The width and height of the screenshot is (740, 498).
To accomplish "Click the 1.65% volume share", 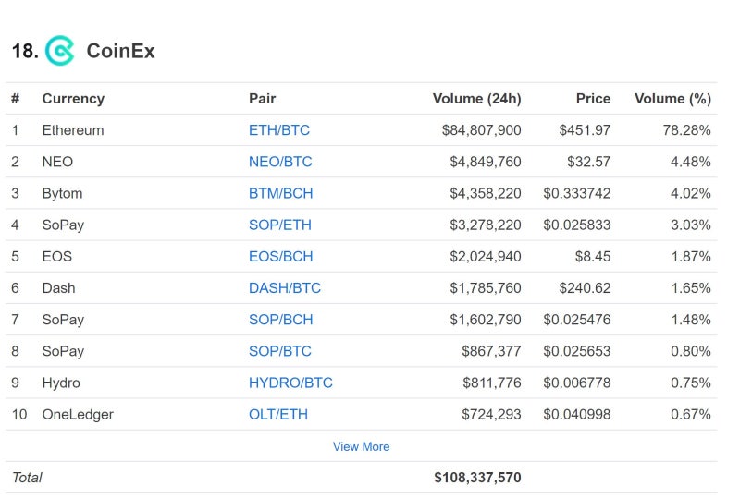I will [x=691, y=288].
